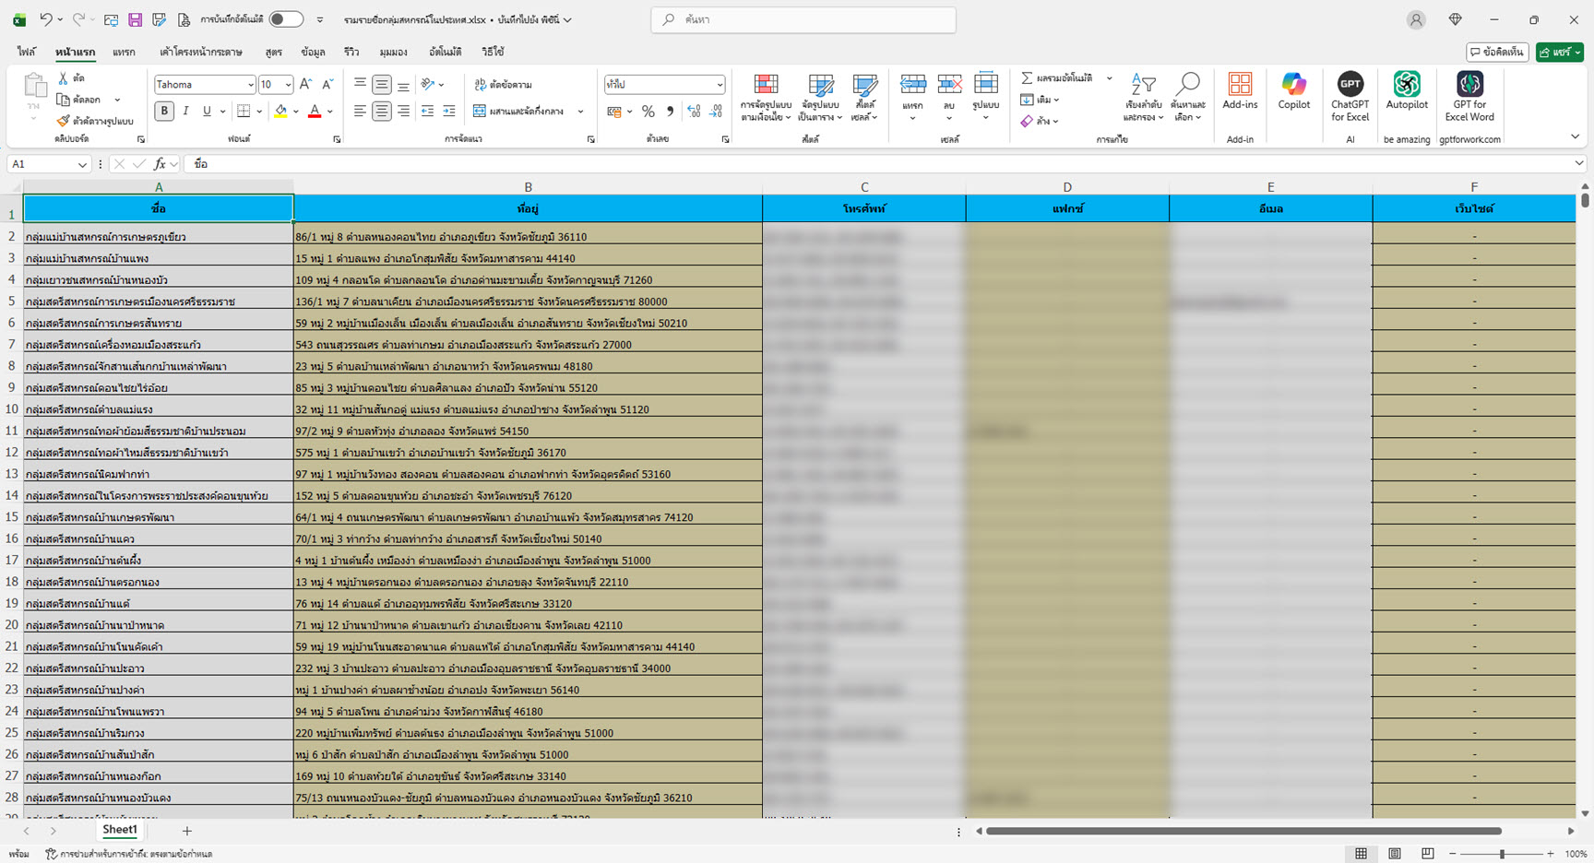
Task: Open the Autopilot add-in
Action: point(1406,91)
